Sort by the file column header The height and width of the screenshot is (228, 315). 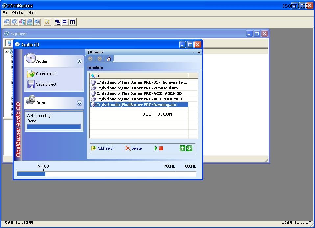[139, 76]
